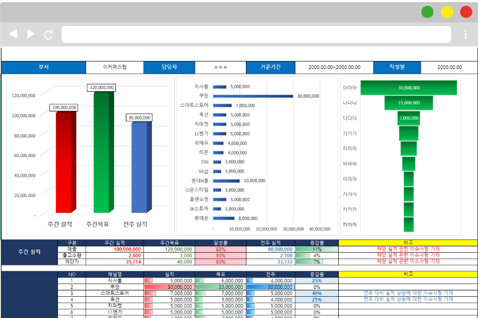Click the 스마트스토어 horizontal bar
Image resolution: width=478 pixels, height=318 pixels.
[x=222, y=105]
